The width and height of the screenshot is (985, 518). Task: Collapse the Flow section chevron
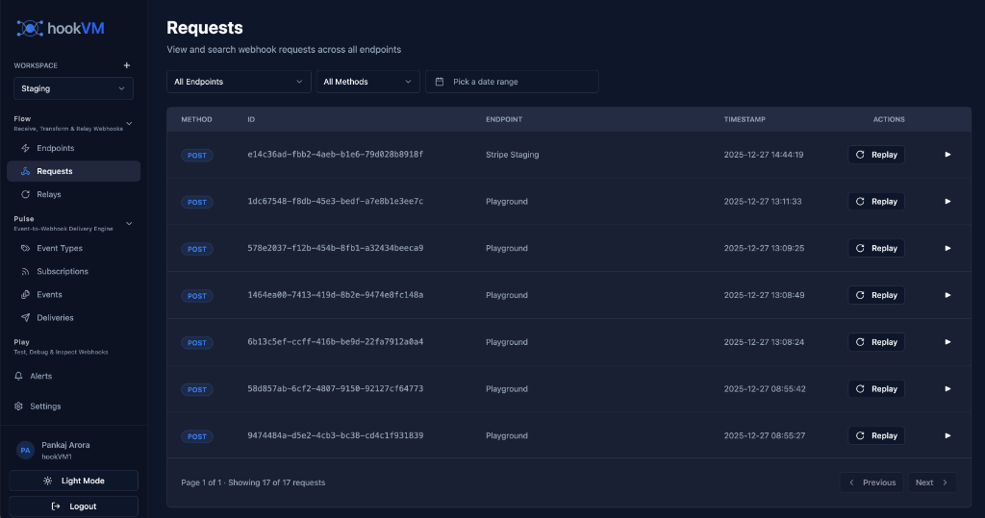130,124
